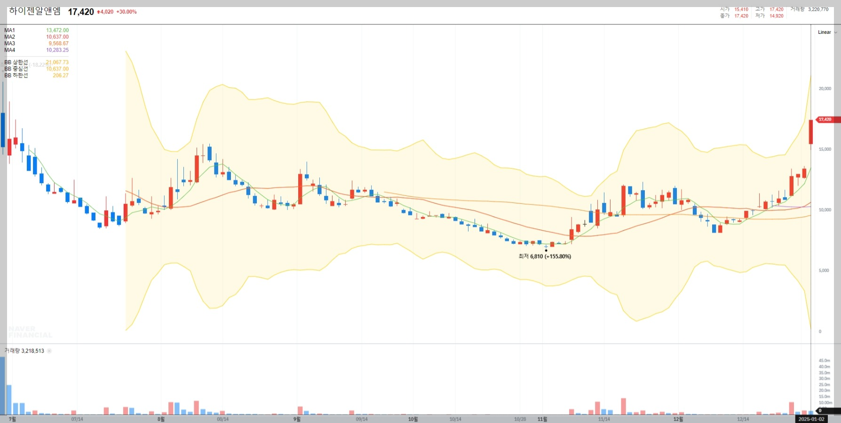Click the 7월 label on time axis
The height and width of the screenshot is (423, 841).
pos(12,419)
